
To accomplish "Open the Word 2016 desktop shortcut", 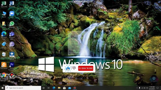I will click(x=12, y=4).
